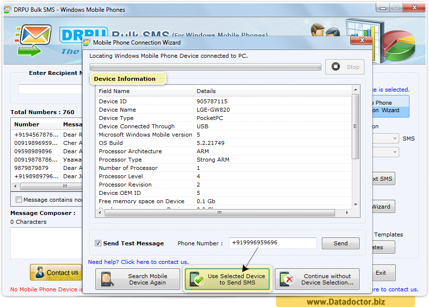Click the 5.2.21749 OS build value
This screenshot has height=307, width=429.
210,143
